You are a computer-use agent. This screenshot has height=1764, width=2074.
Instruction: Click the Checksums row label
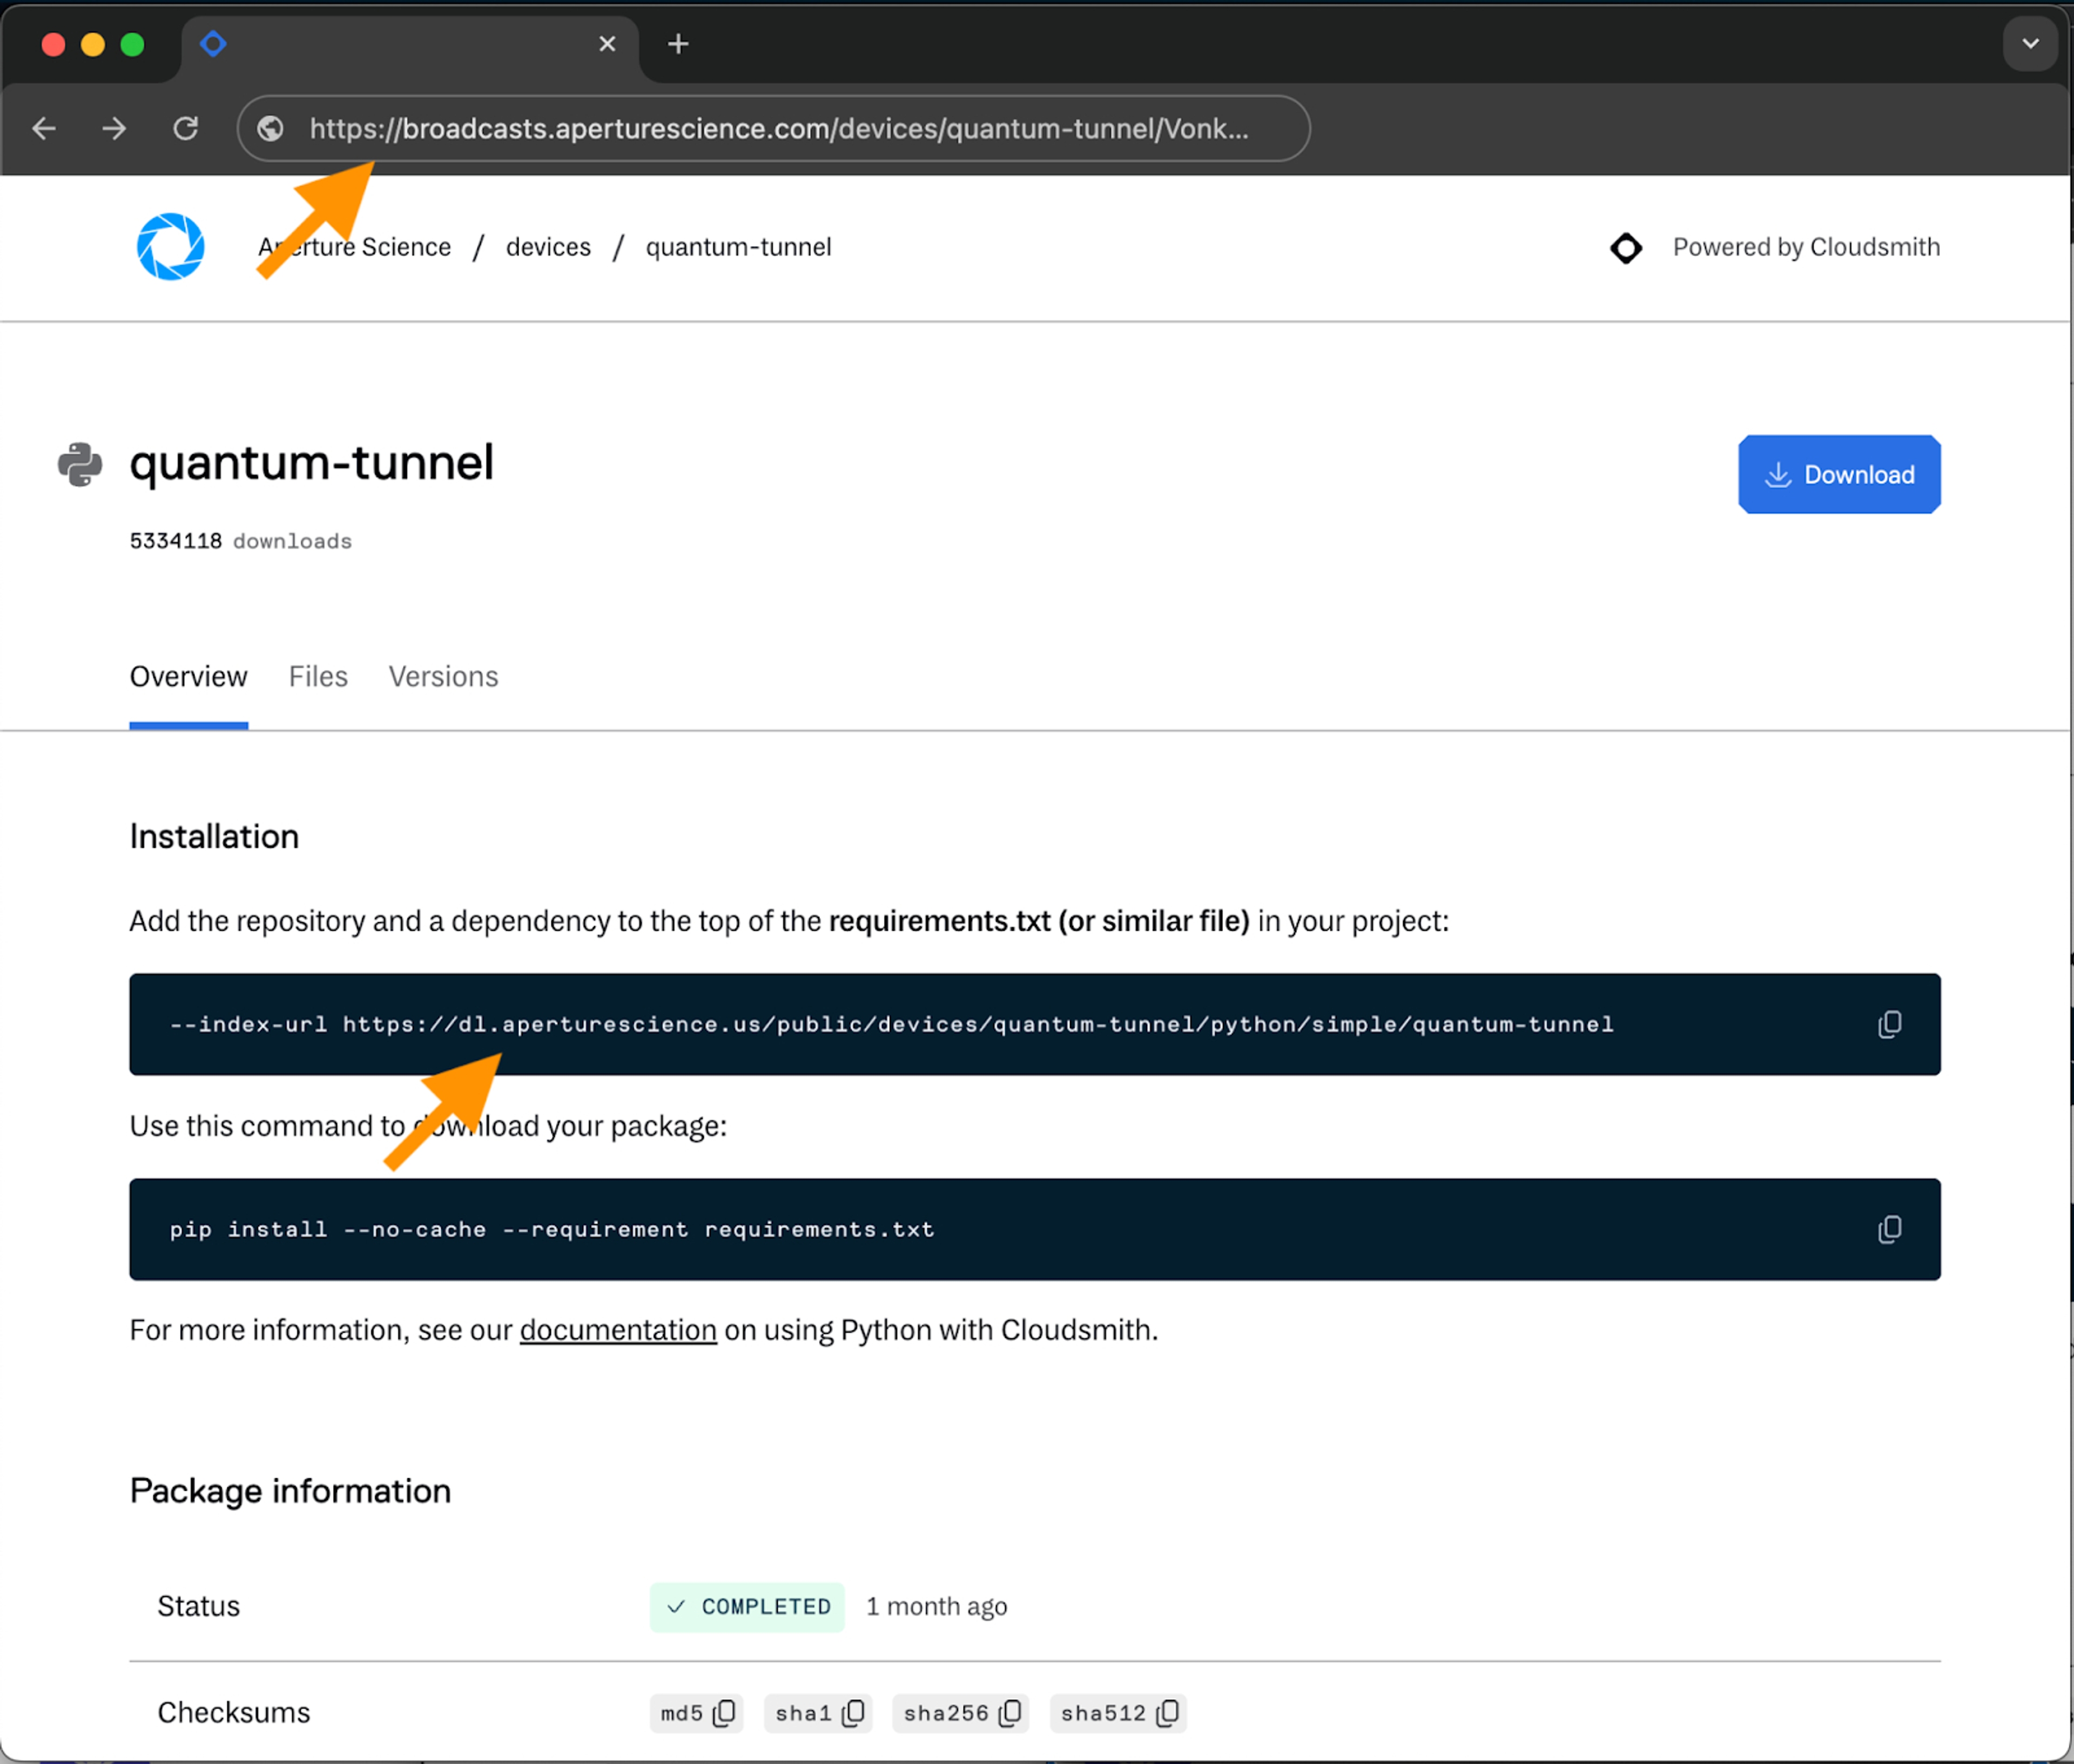point(234,1713)
